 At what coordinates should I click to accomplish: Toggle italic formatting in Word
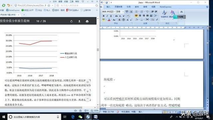pyautogui.click(x=107, y=16)
